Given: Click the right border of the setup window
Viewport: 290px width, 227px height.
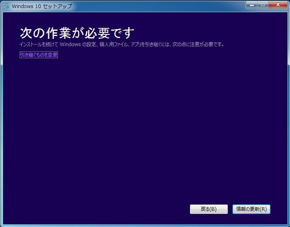Looking at the screenshot, I should tap(288, 121).
